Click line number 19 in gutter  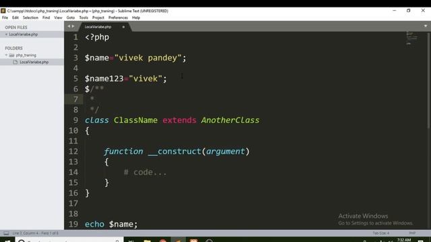click(x=73, y=224)
